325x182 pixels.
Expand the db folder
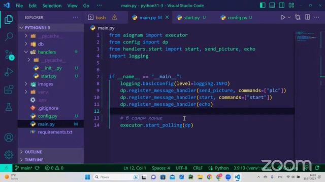click(x=51, y=44)
